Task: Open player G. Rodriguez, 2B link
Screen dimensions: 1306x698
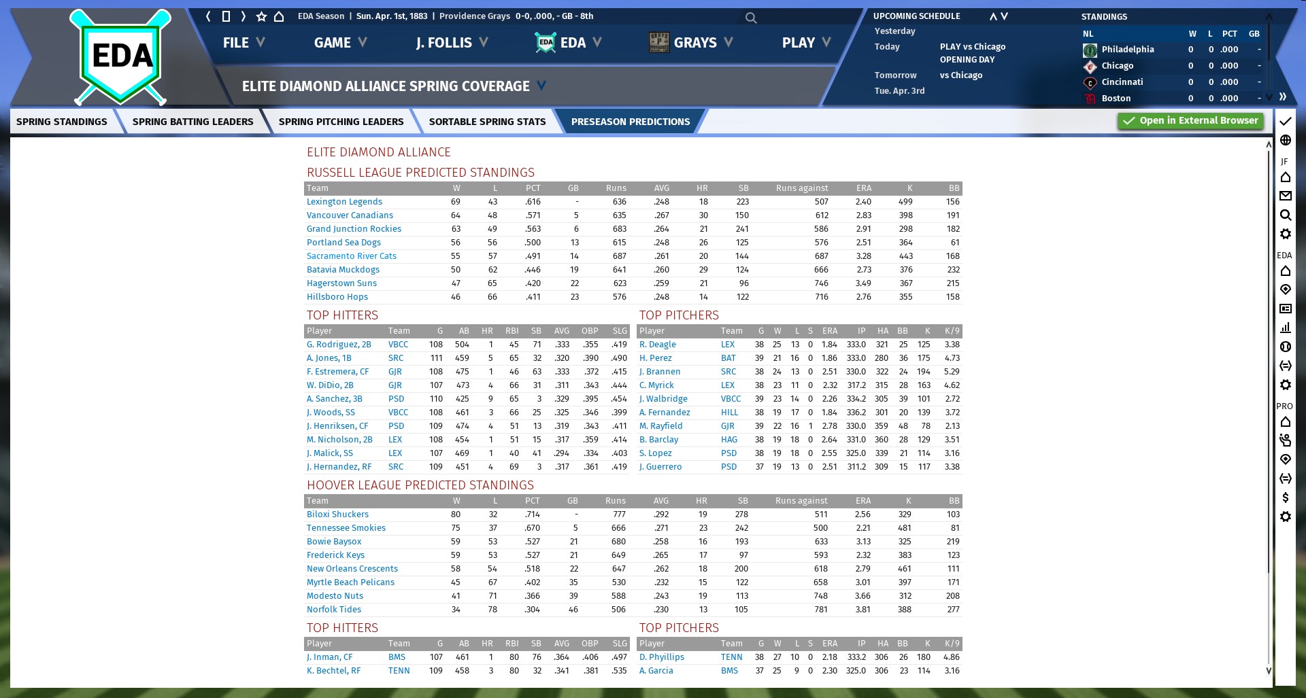Action: tap(339, 345)
